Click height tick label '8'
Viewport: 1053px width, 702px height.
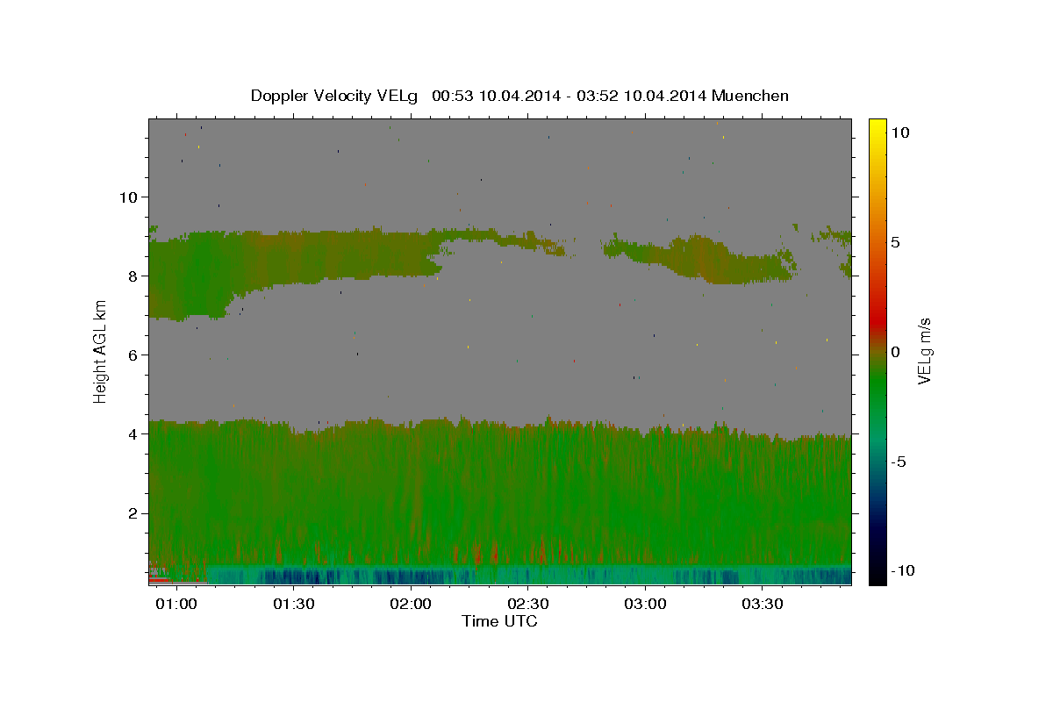click(133, 276)
